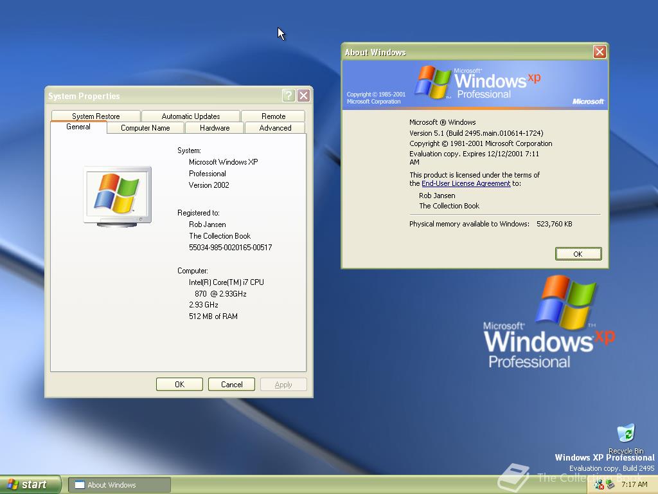
Task: Switch to the System Restore tab
Action: (96, 116)
